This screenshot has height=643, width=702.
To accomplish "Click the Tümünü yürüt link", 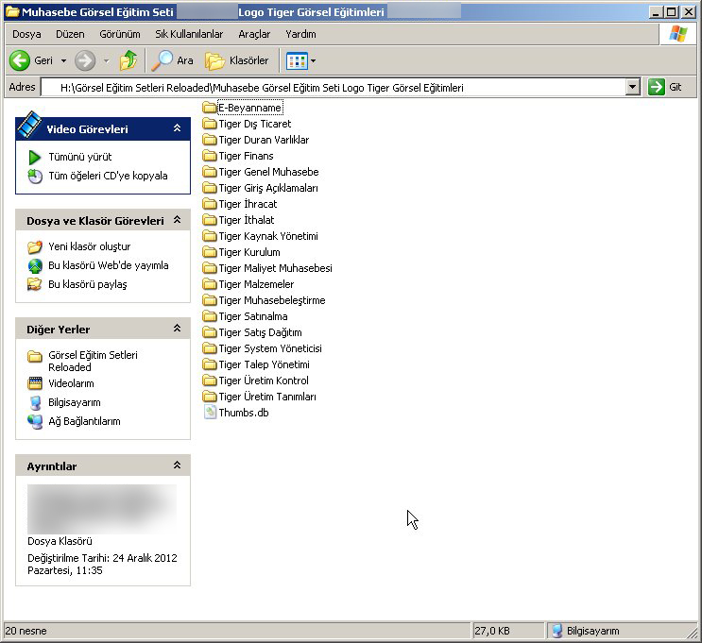I will 80,157.
